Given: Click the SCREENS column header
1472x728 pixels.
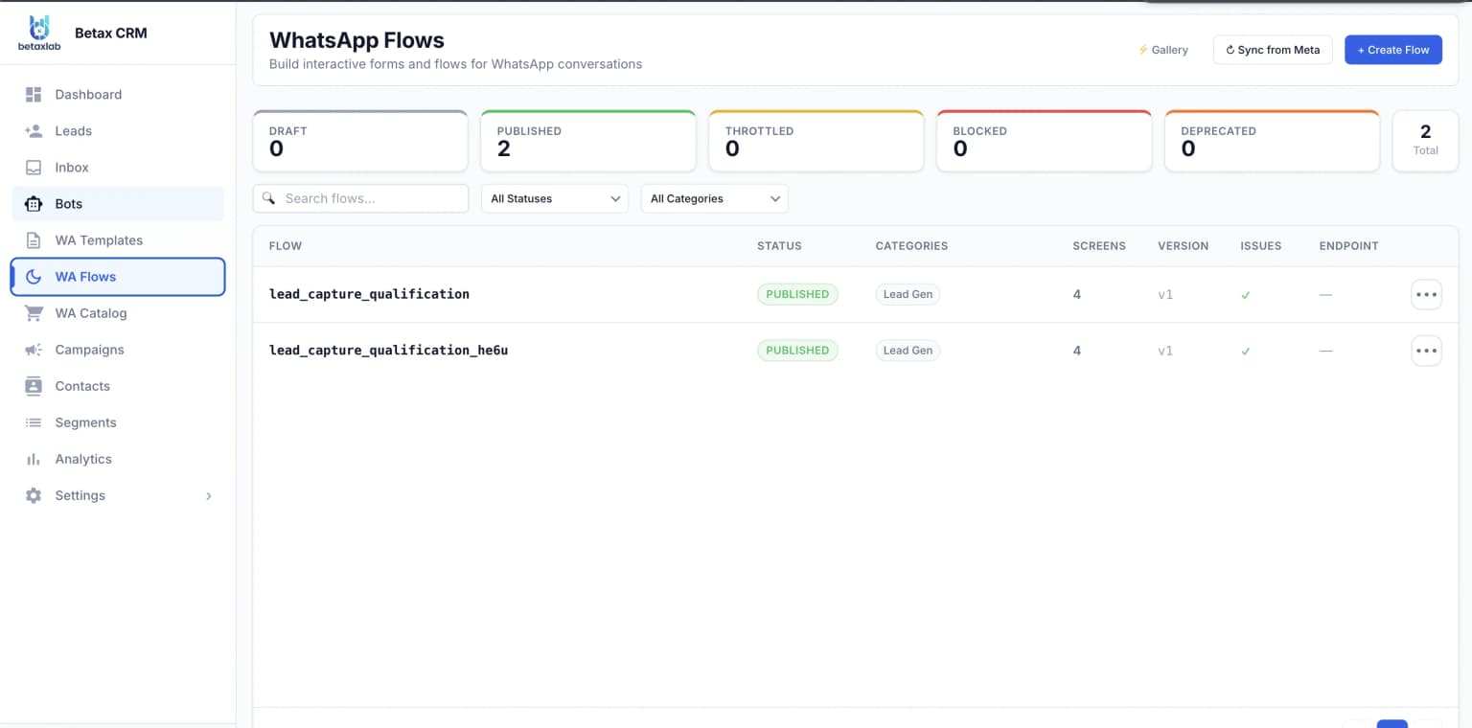Looking at the screenshot, I should pos(1099,246).
